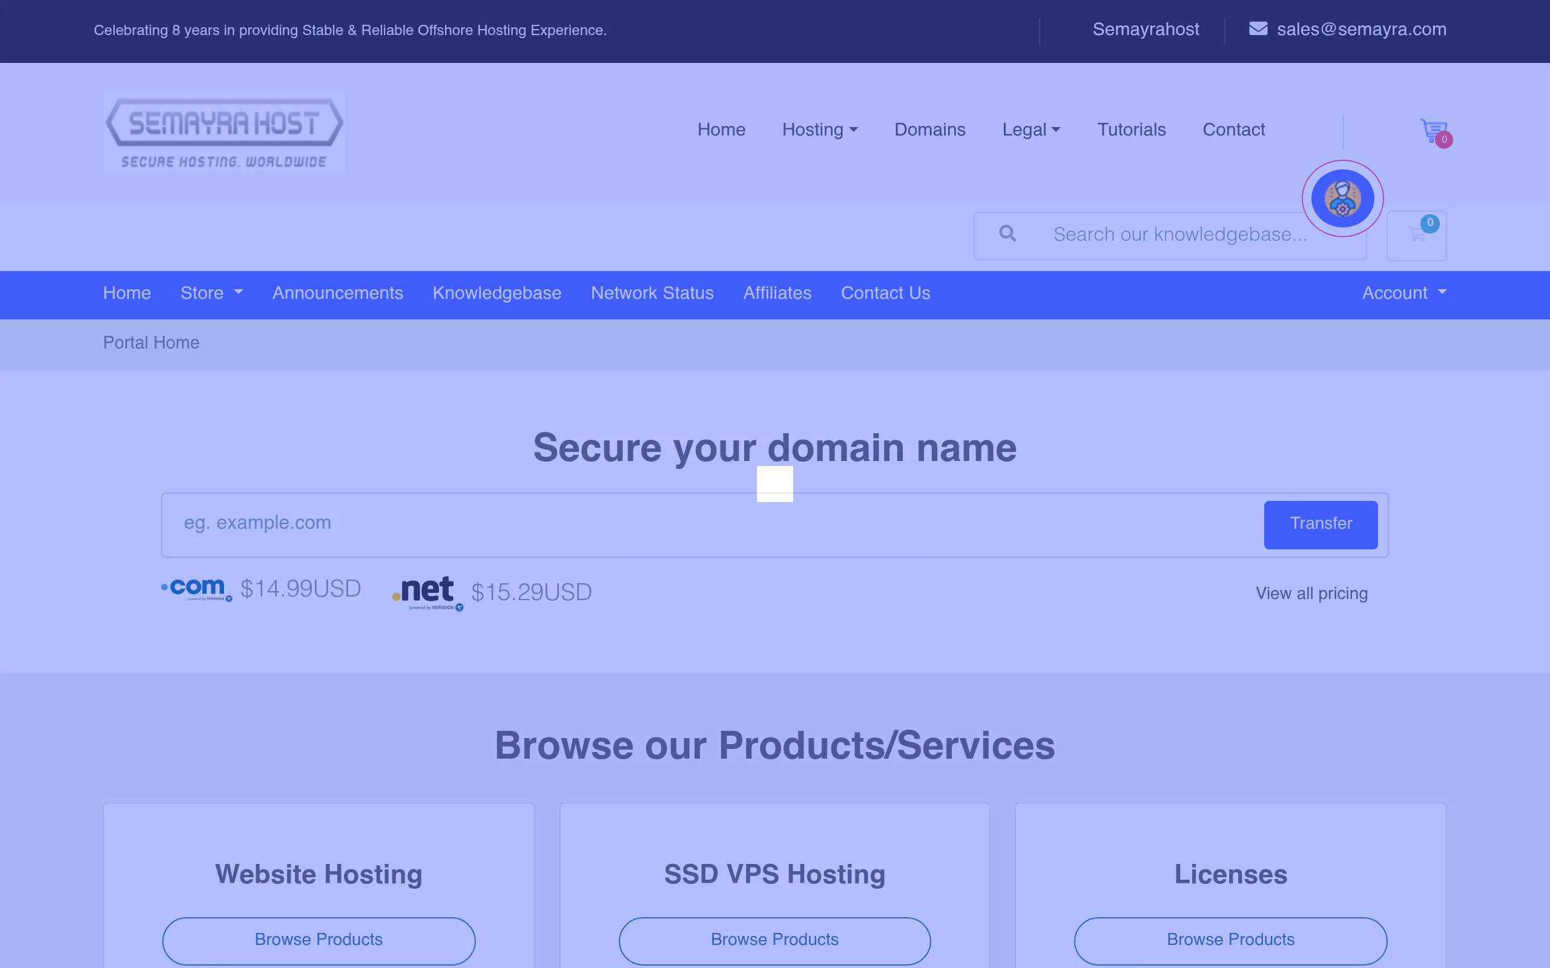
Task: Click the SSD VPS Hosting card title
Action: [774, 875]
